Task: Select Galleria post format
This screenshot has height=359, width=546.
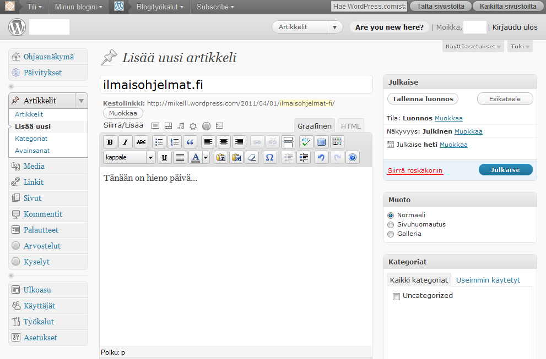Action: click(x=391, y=234)
